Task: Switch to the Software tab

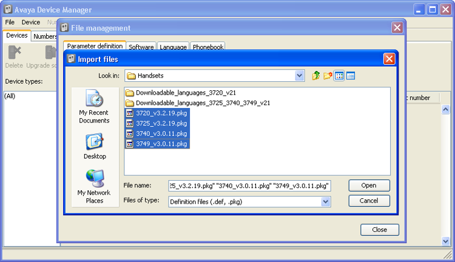Action: 141,47
